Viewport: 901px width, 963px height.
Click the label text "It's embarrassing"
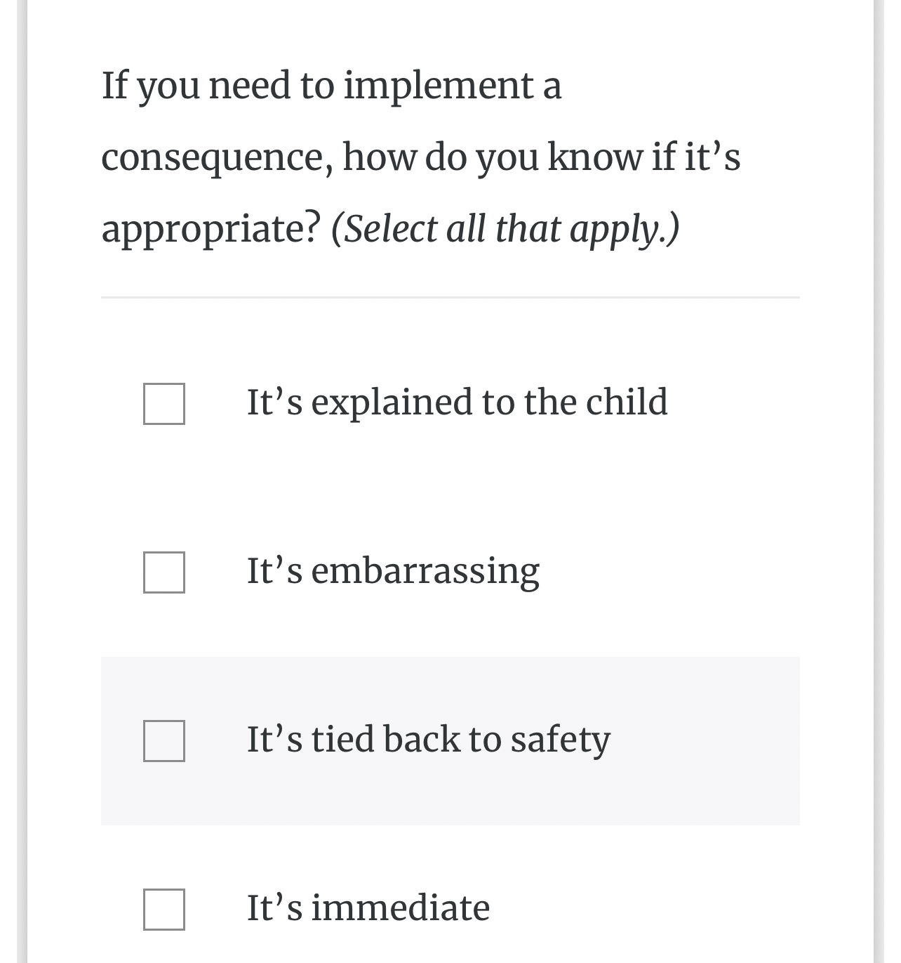[x=393, y=571]
